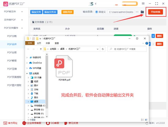Viewport: 168px width, 127px height.
Task: Open 官方网址 link at bottom
Action: [x=10, y=123]
